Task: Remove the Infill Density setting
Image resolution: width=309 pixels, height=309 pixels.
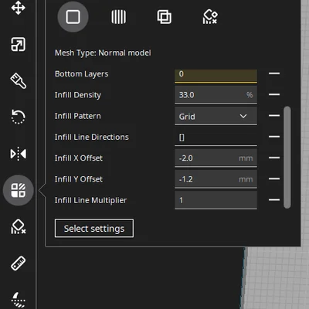Action: (274, 94)
